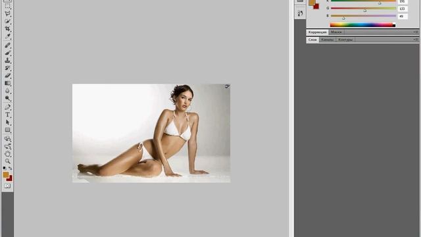This screenshot has height=237, width=421.
Task: Pick a color from the spectrum ramp
Action: click(362, 25)
